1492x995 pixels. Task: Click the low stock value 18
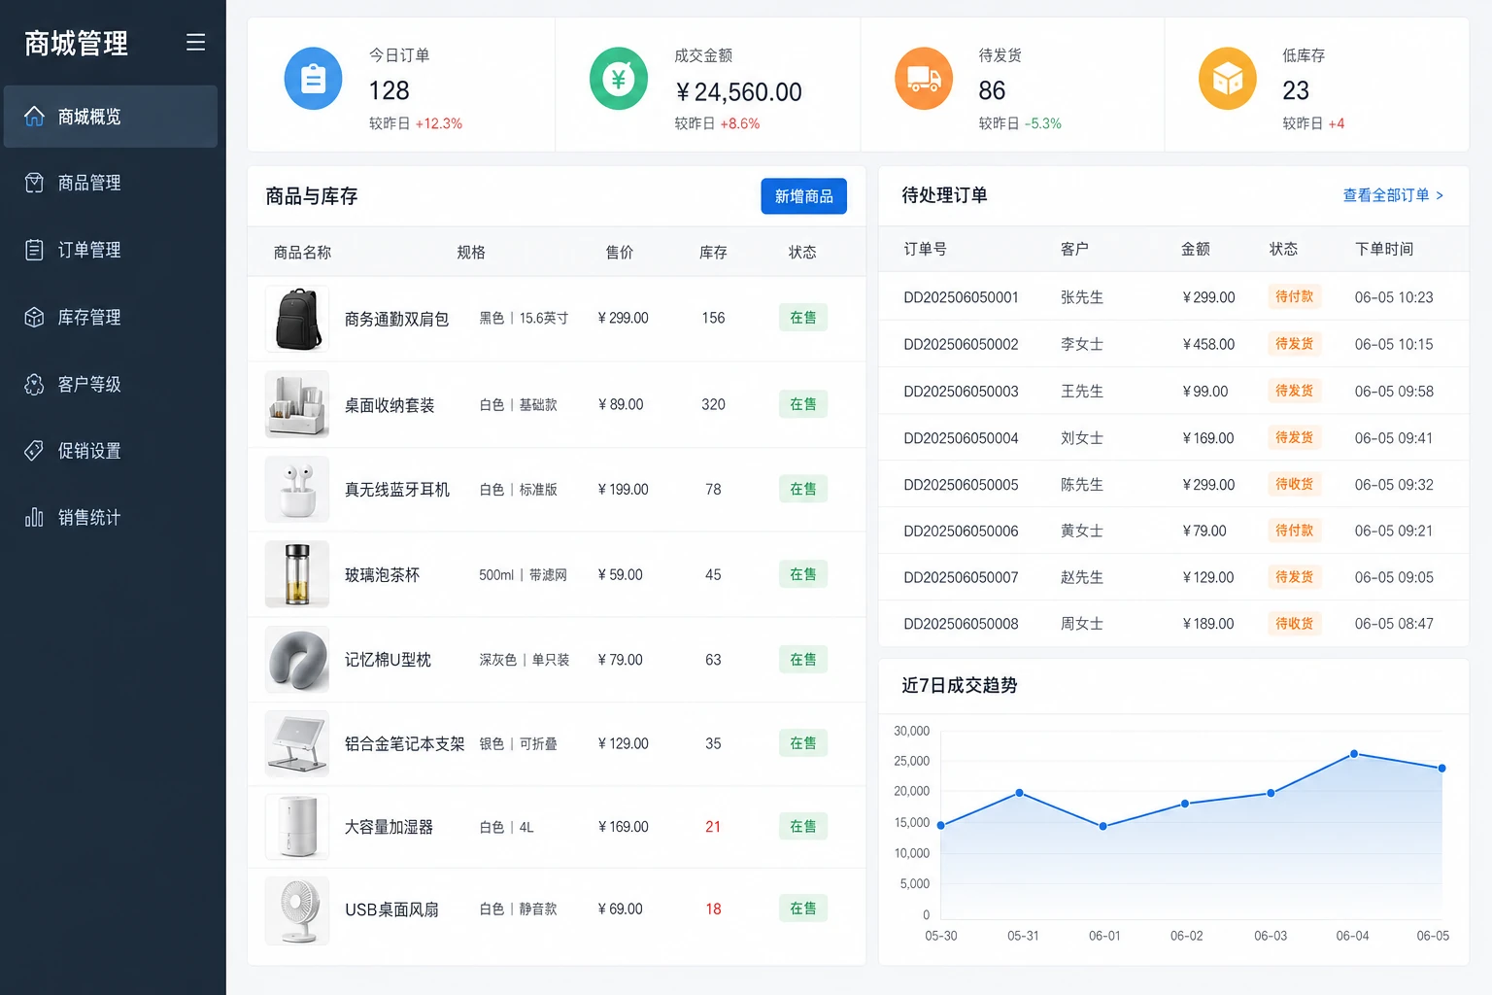[x=713, y=909]
